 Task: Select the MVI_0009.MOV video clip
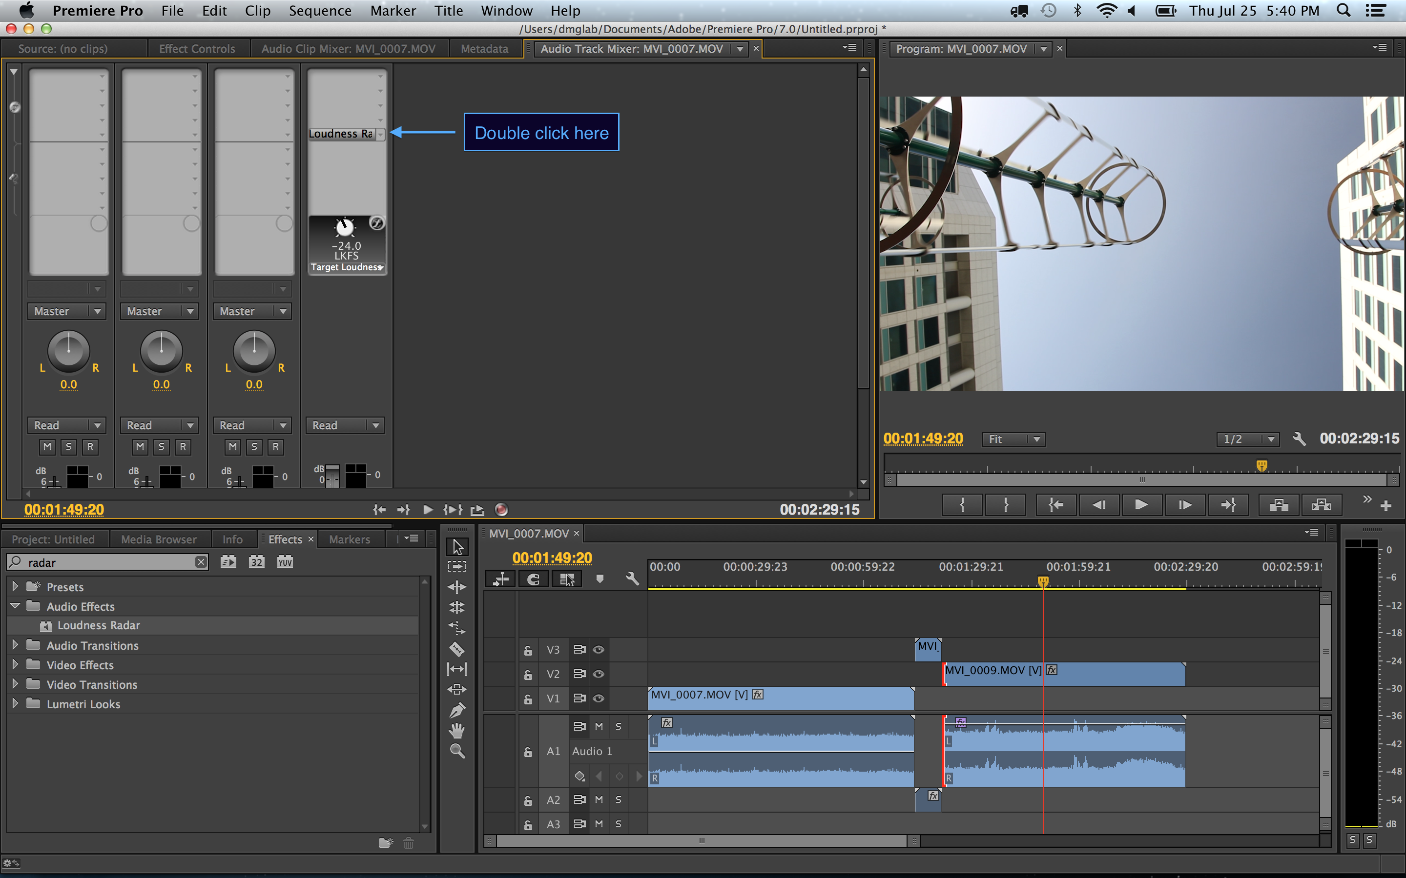1064,674
